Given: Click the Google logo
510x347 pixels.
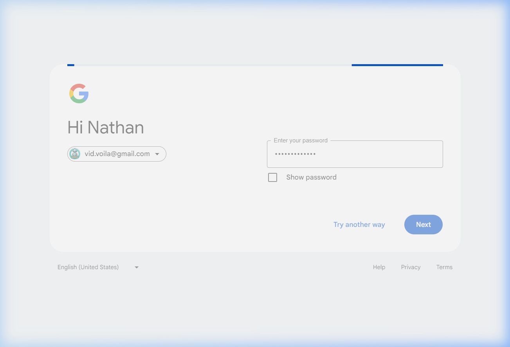Looking at the screenshot, I should [79, 93].
